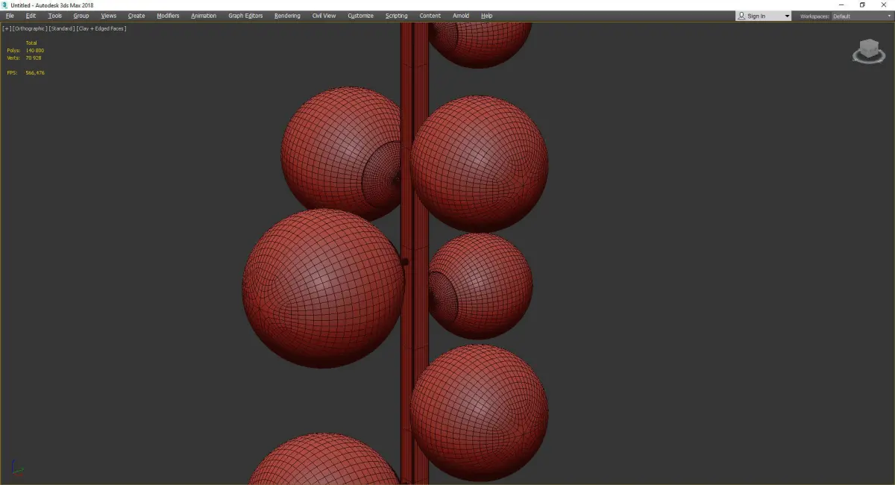Open the Help menu
Screen dimensions: 895x485
(486, 16)
